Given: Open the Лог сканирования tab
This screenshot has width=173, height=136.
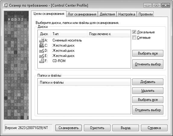Looking at the screenshot, I should click(82, 14).
